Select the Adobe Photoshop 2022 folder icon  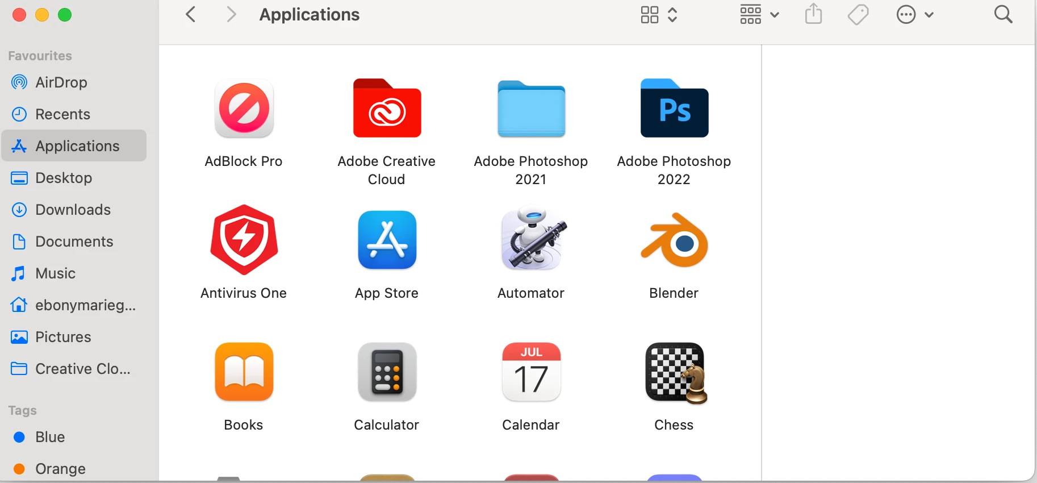(x=674, y=108)
